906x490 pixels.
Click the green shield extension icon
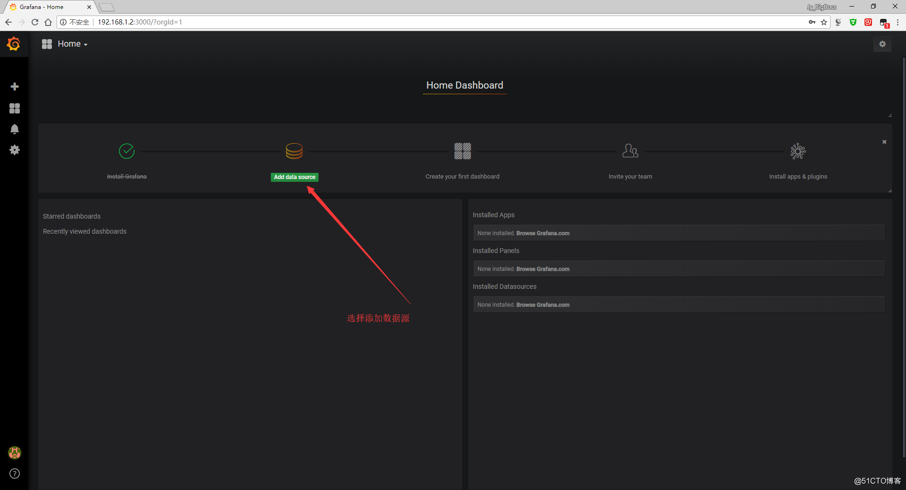click(x=853, y=22)
